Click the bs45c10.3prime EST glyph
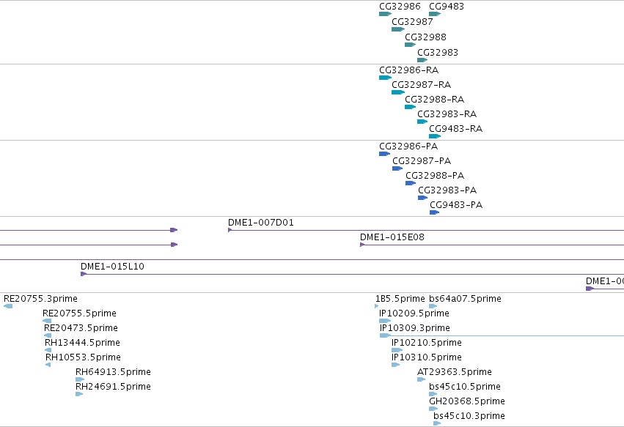Screen dimensions: 624x427 point(437,423)
